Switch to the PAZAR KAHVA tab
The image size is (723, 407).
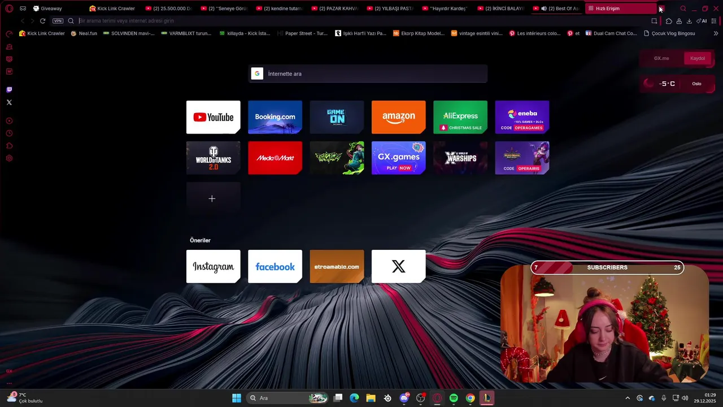334,8
